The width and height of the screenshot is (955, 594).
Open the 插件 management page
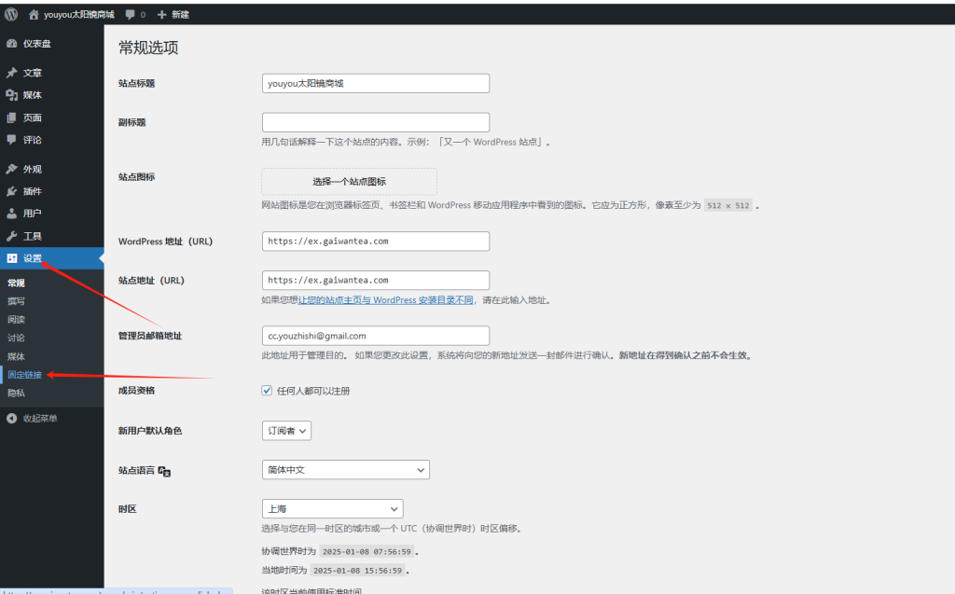click(x=31, y=190)
